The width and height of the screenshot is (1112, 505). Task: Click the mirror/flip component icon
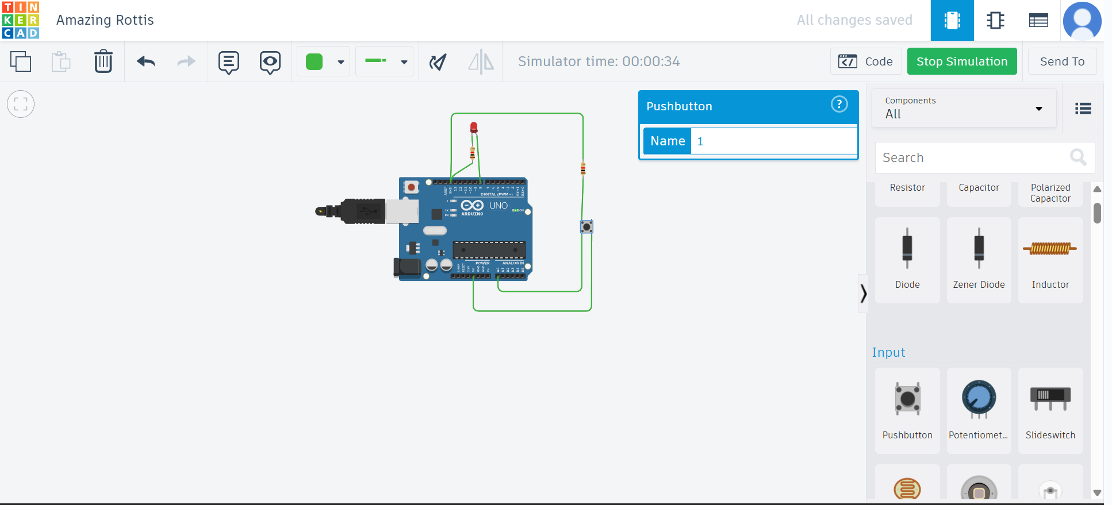(481, 61)
